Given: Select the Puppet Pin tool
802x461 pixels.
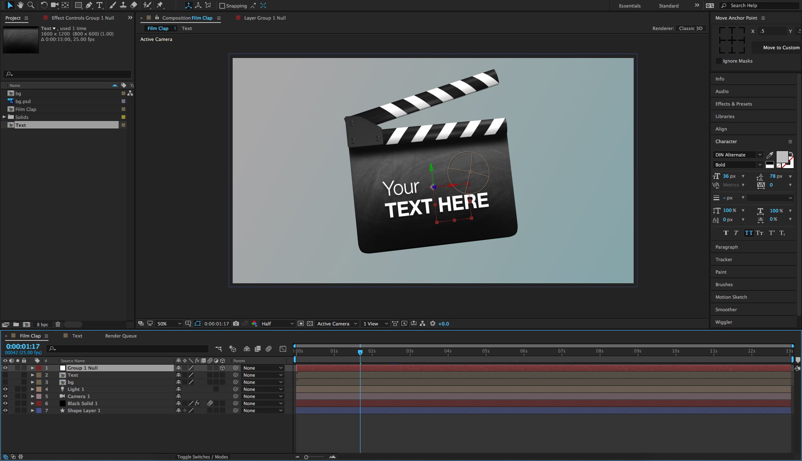Looking at the screenshot, I should point(160,5).
